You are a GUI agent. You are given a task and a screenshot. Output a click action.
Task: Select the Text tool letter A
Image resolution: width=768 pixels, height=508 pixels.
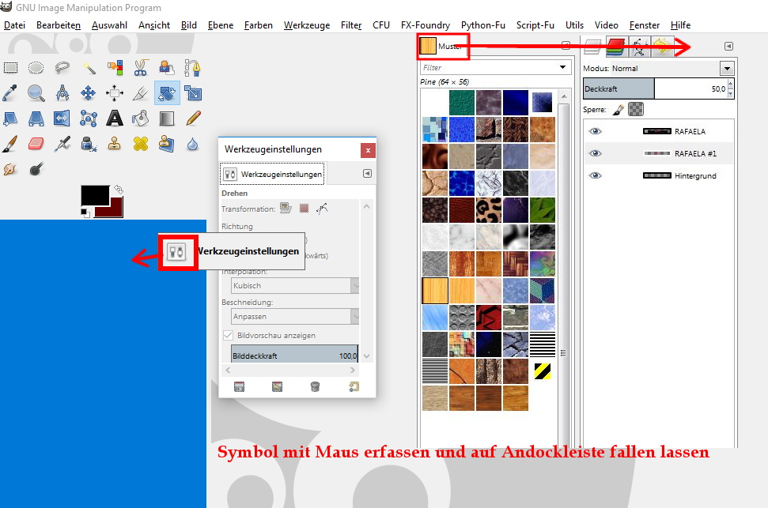(x=115, y=119)
